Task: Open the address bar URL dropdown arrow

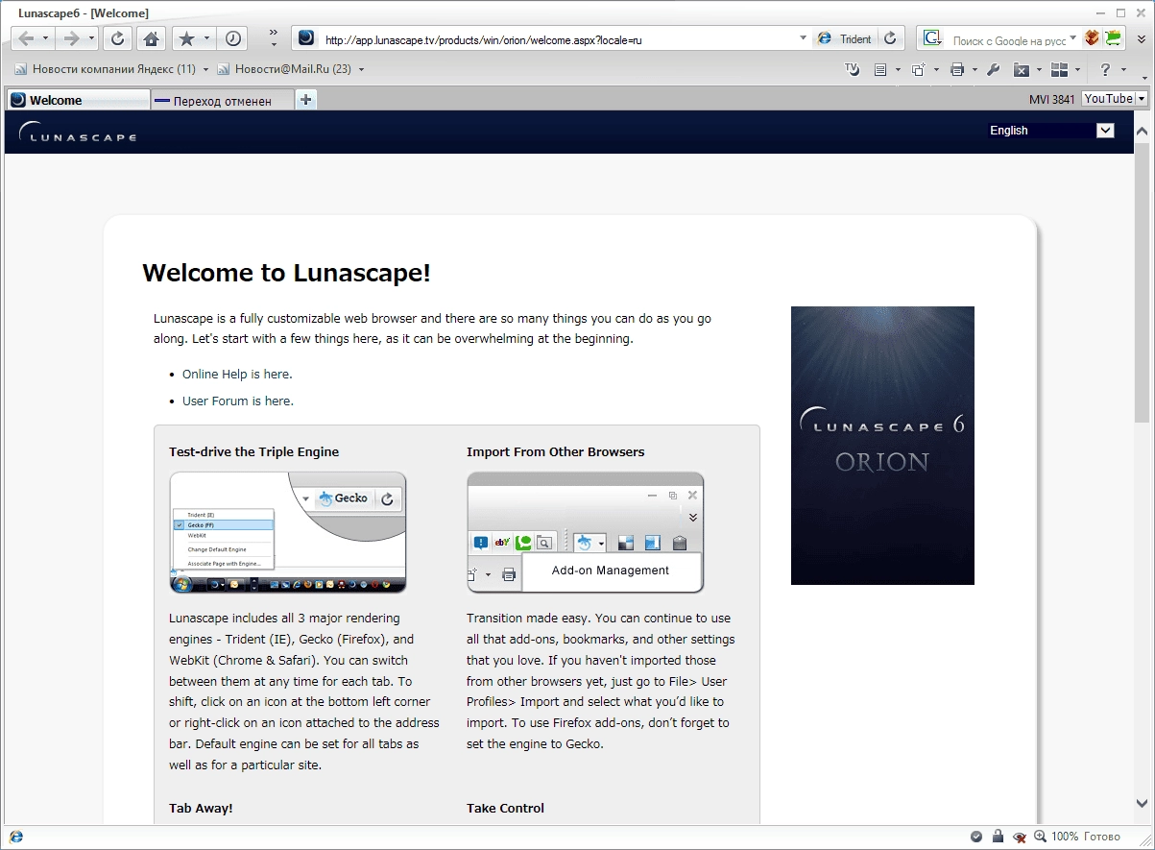Action: pos(804,38)
